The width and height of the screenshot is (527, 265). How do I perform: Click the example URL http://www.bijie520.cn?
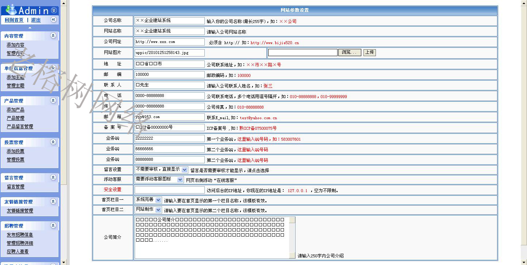pyautogui.click(x=274, y=43)
